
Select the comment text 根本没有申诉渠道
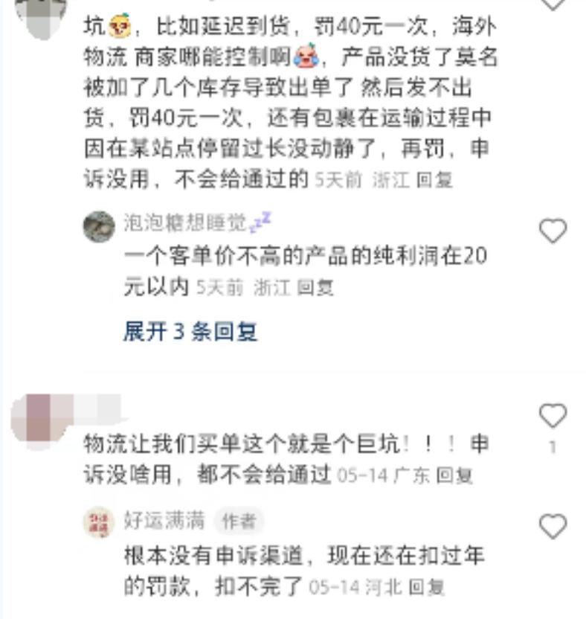213,556
